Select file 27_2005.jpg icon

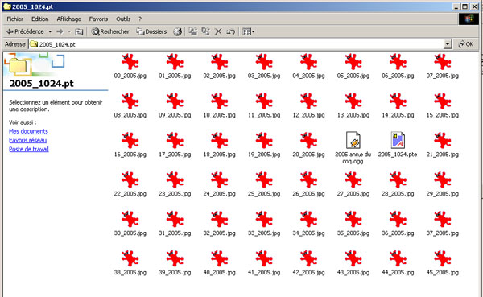pyautogui.click(x=353, y=179)
